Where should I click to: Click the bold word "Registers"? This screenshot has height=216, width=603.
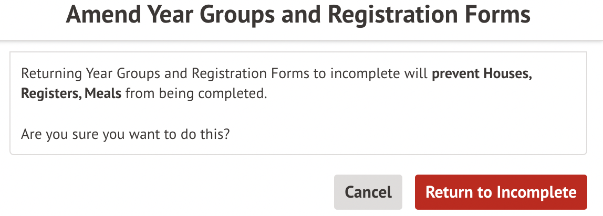pos(51,94)
